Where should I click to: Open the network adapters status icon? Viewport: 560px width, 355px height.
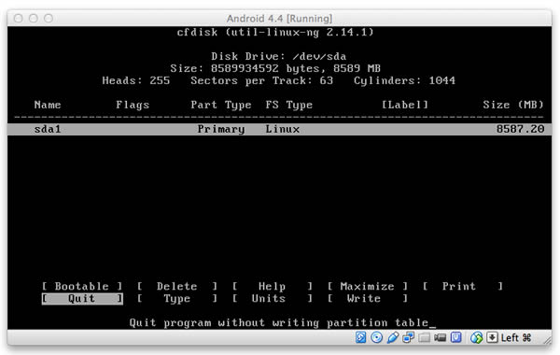(x=408, y=337)
